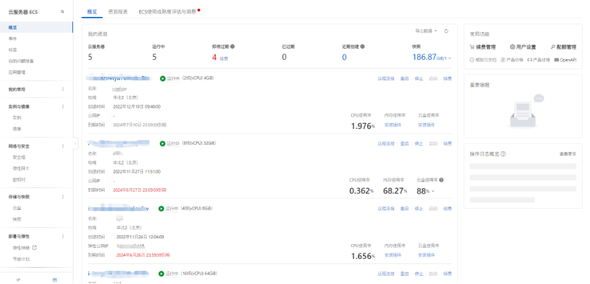Click the blue icon at sidebar bottom right

click(55, 280)
